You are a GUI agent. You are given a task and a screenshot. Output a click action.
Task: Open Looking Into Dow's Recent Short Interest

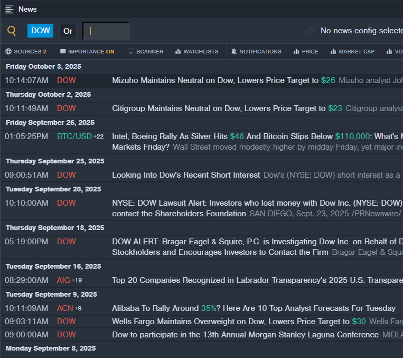point(186,175)
